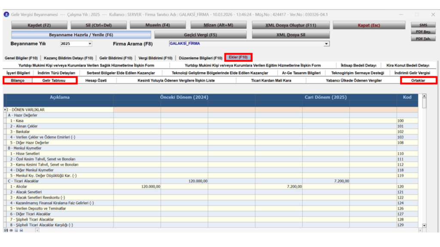Viewport: 440px width, 247px height.
Task: Open Teknoloji Geliştirme Bölgelerinde Elde Edilen Kazançlar tab
Action: 220,73
